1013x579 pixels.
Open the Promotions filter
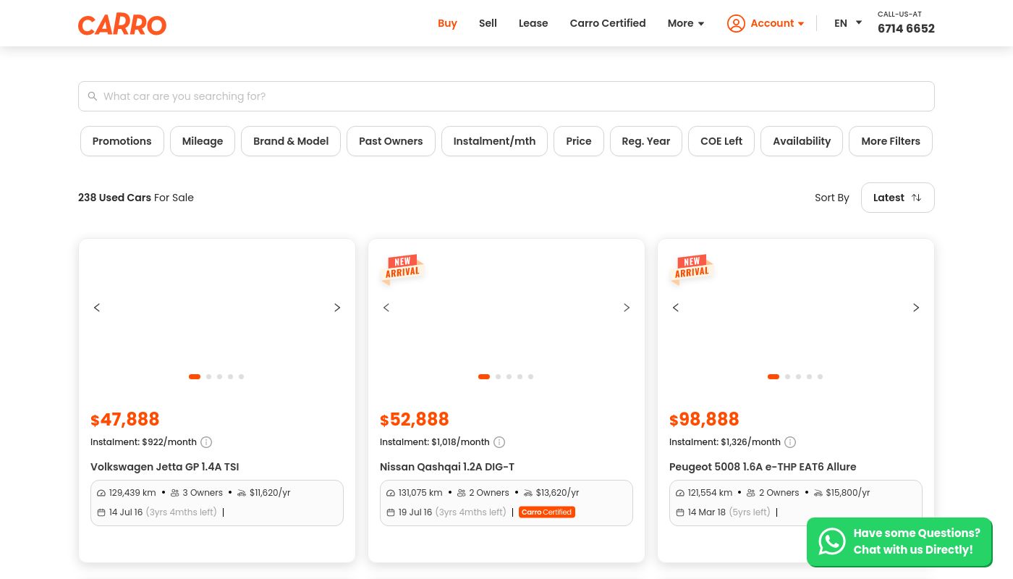tap(122, 141)
